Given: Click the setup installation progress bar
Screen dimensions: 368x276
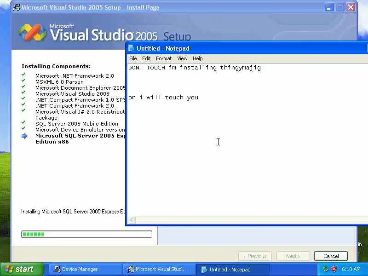Looking at the screenshot, I should pos(86,234).
